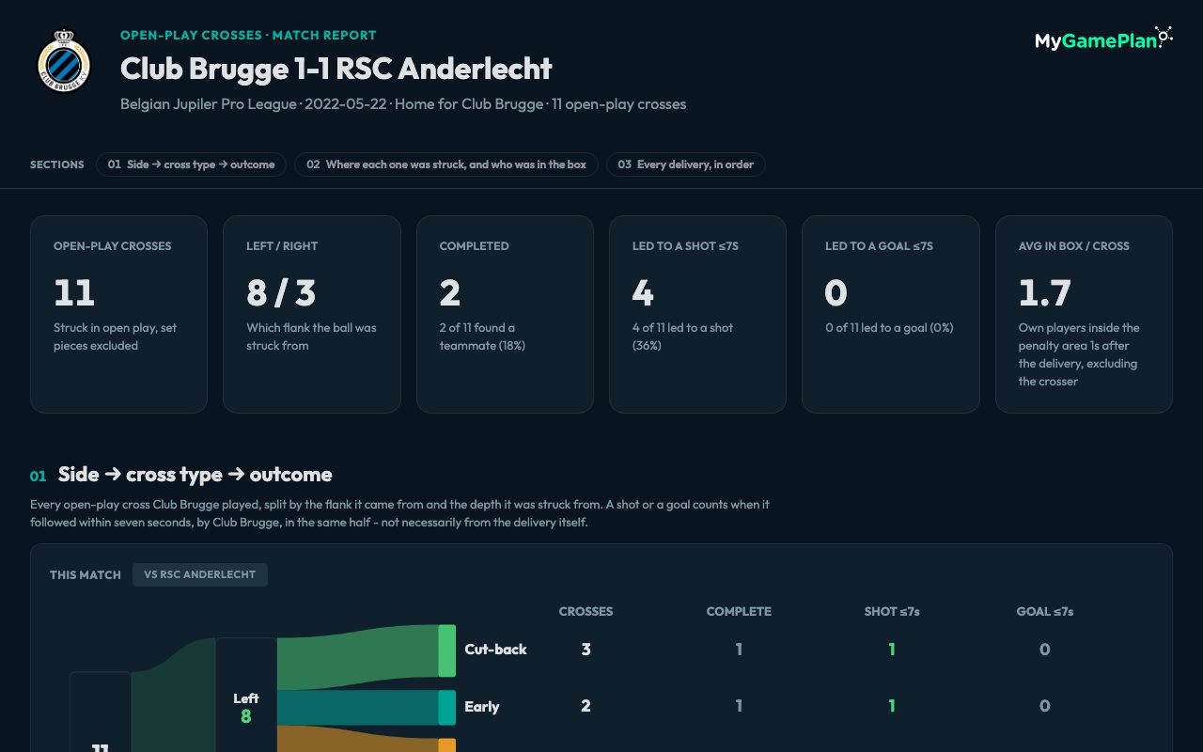Image resolution: width=1203 pixels, height=752 pixels.
Task: Click the THIS MATCH label
Action: [x=86, y=575]
